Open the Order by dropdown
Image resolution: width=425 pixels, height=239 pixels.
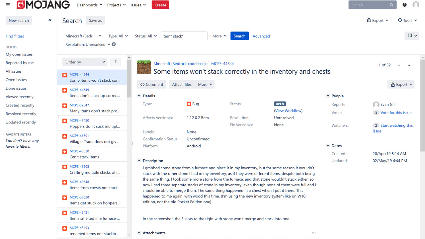pyautogui.click(x=85, y=62)
